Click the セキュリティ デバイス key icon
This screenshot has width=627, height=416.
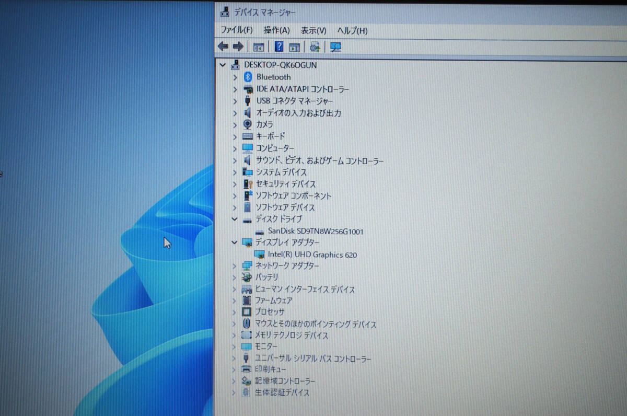click(248, 184)
